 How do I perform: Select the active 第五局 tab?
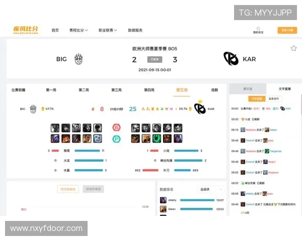182,90
